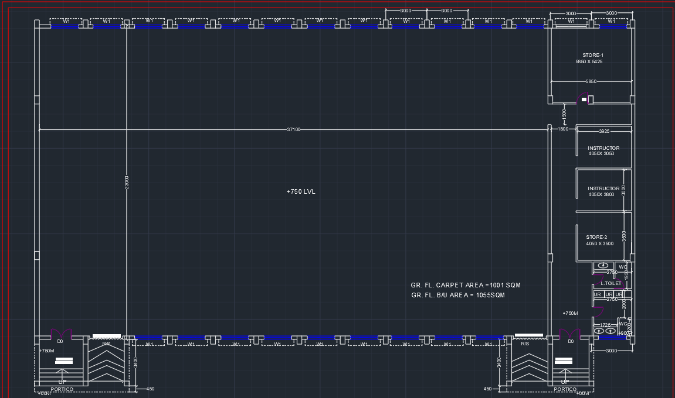Viewport: 675px width, 398px height.
Task: Select the left D0 double door symbol
Action: pos(61,334)
